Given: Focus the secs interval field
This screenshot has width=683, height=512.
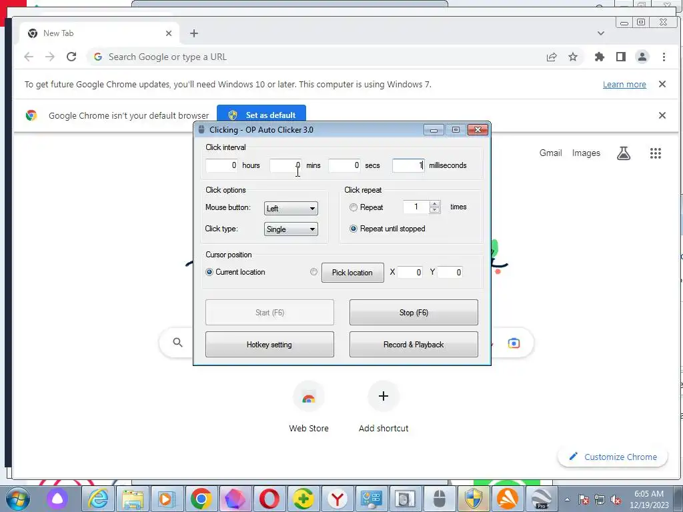Looking at the screenshot, I should coord(345,165).
